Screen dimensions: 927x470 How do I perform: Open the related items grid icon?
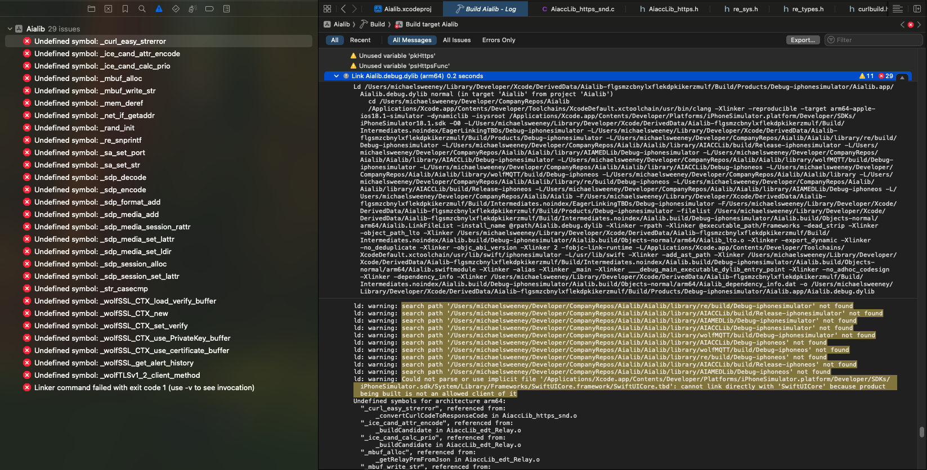328,9
